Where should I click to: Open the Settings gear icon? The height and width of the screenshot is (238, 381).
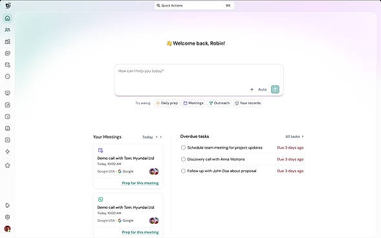[8, 217]
